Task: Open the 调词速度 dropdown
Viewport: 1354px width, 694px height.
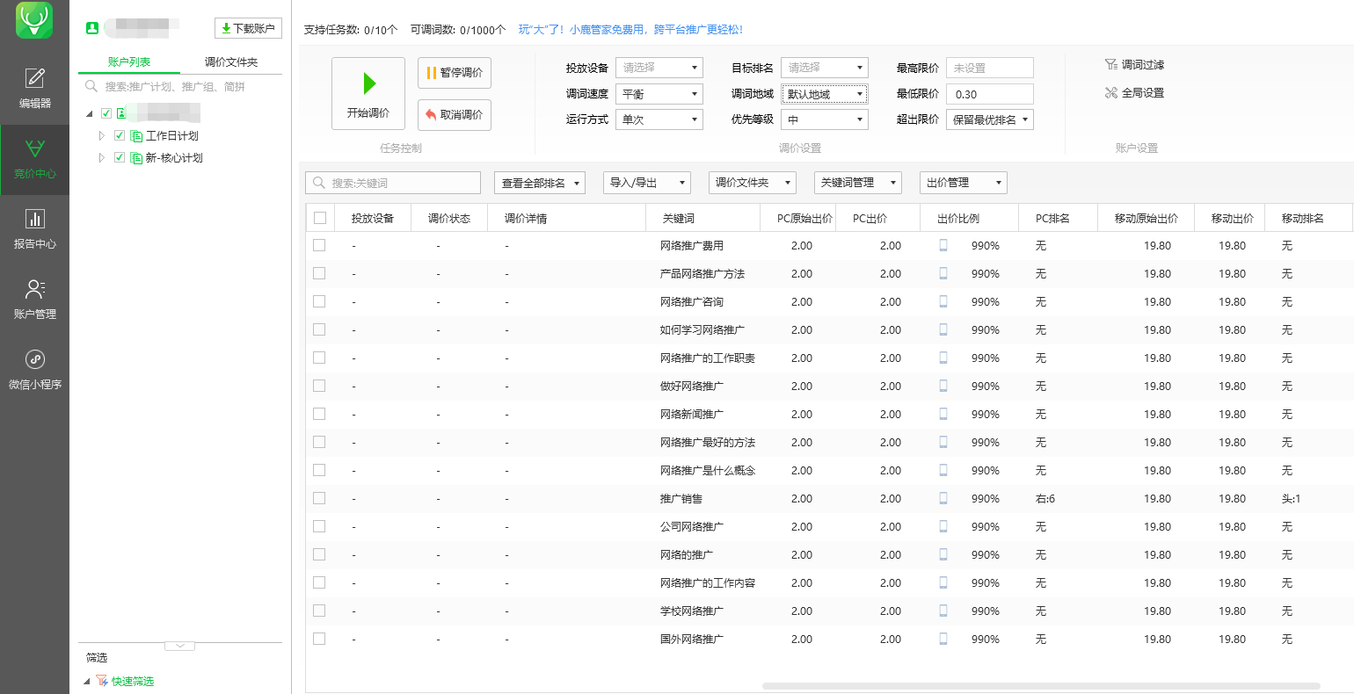Action: (x=659, y=94)
